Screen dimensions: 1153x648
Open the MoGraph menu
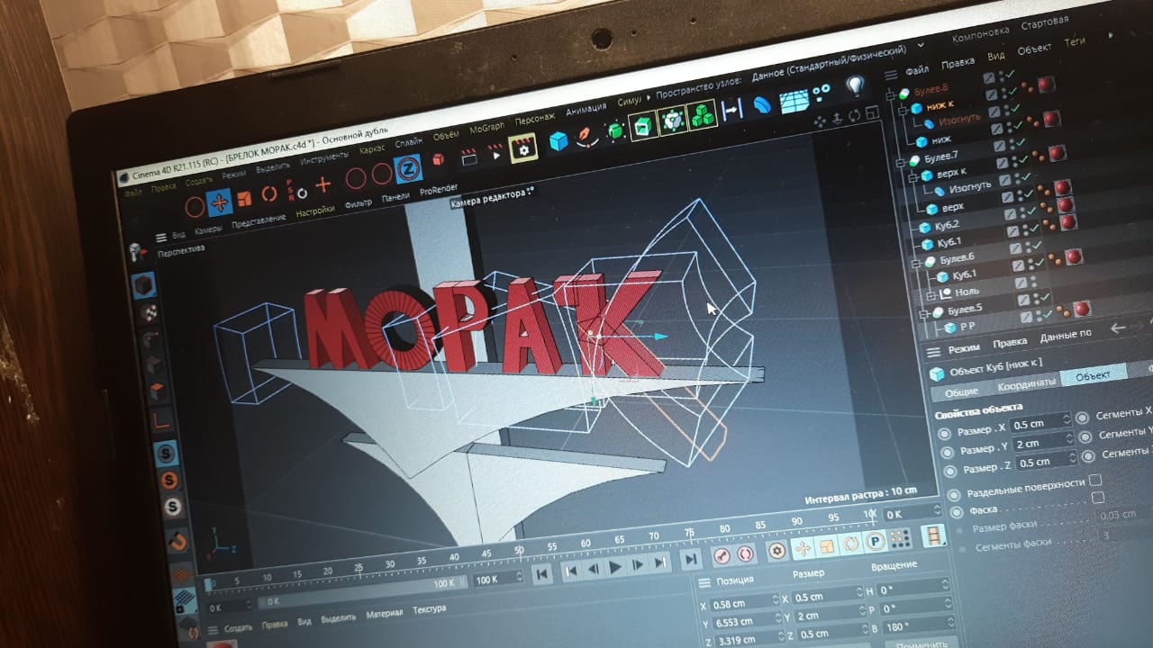486,128
